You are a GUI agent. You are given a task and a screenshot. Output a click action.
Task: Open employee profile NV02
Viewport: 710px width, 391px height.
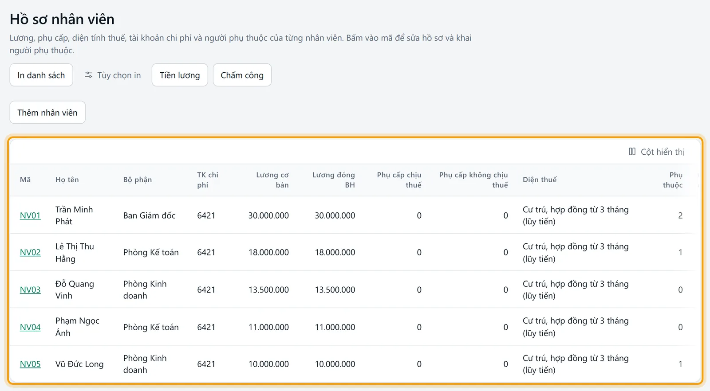click(x=30, y=252)
